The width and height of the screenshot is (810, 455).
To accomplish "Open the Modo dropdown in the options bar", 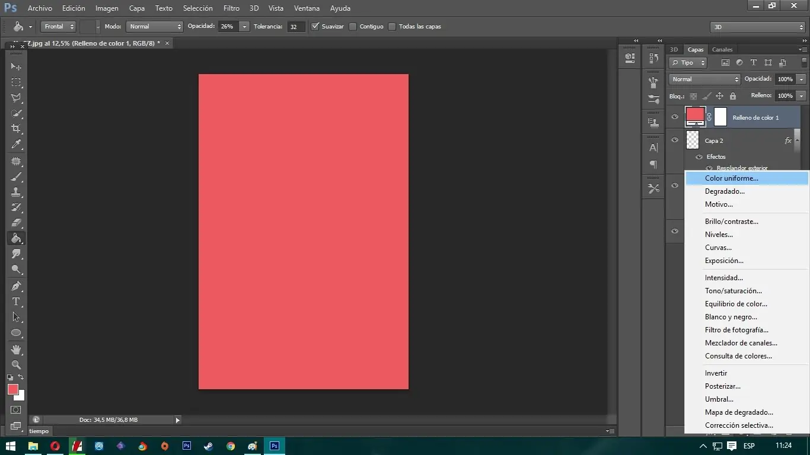I will pyautogui.click(x=154, y=26).
